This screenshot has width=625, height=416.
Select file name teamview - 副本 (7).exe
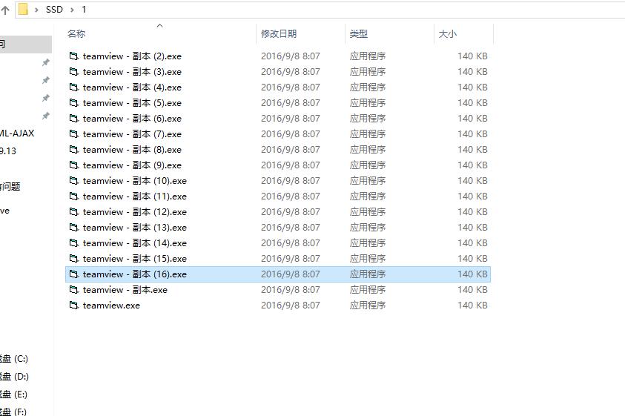132,134
